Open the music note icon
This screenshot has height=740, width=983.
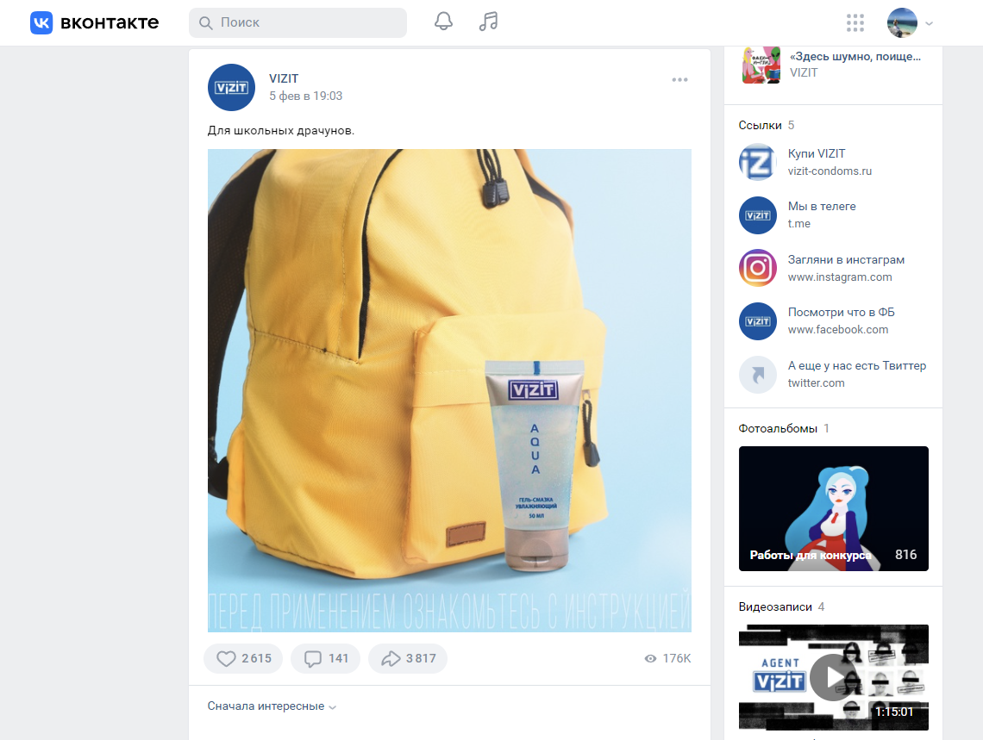(x=489, y=22)
